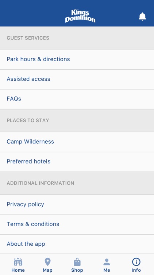Select the Info circle icon
This screenshot has width=154, height=275.
click(x=136, y=262)
